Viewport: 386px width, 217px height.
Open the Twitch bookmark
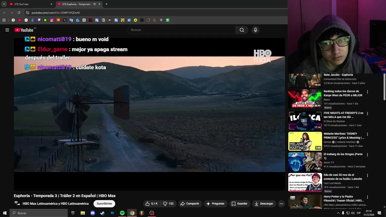[x=39, y=20]
